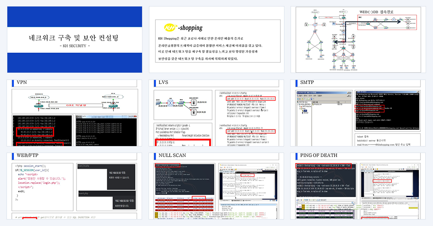Open the KH SECURITY title slide thumbnail
433x226 pixels.
click(x=74, y=40)
